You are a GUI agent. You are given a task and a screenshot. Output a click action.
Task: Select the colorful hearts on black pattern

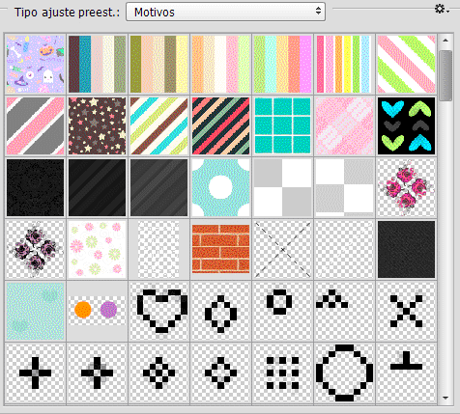[406, 125]
